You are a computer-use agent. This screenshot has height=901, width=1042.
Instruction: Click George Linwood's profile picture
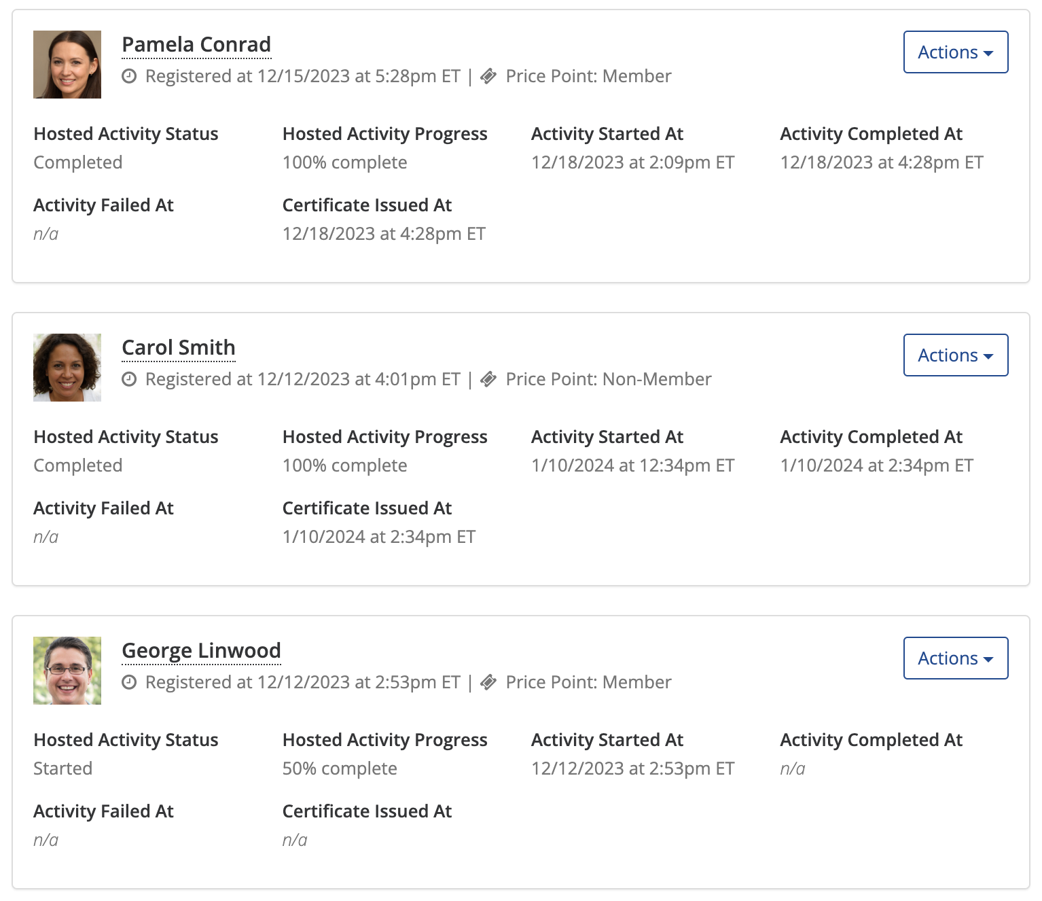(x=67, y=671)
